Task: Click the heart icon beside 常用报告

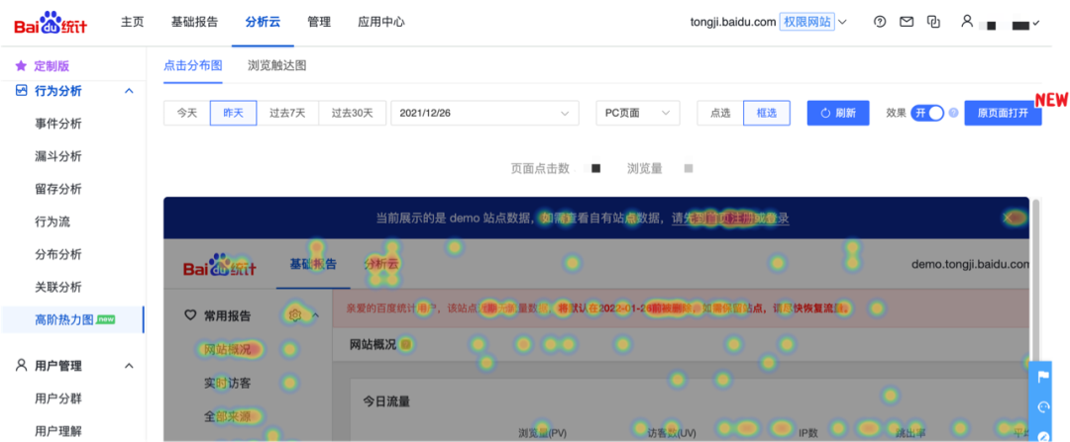Action: click(191, 315)
